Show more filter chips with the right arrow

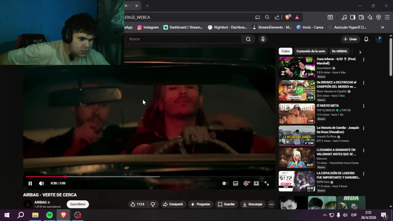point(360,52)
